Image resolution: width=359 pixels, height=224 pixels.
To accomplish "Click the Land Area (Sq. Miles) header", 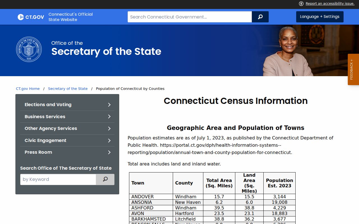I will pyautogui.click(x=249, y=183).
